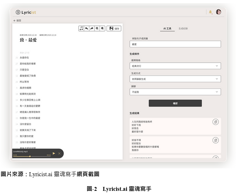Select lyric line 你是我一生中的最愛

click(x=30, y=118)
